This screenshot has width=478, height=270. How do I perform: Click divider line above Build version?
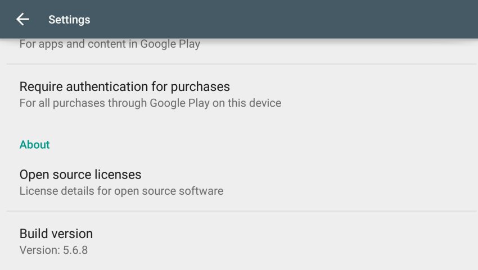(242, 211)
